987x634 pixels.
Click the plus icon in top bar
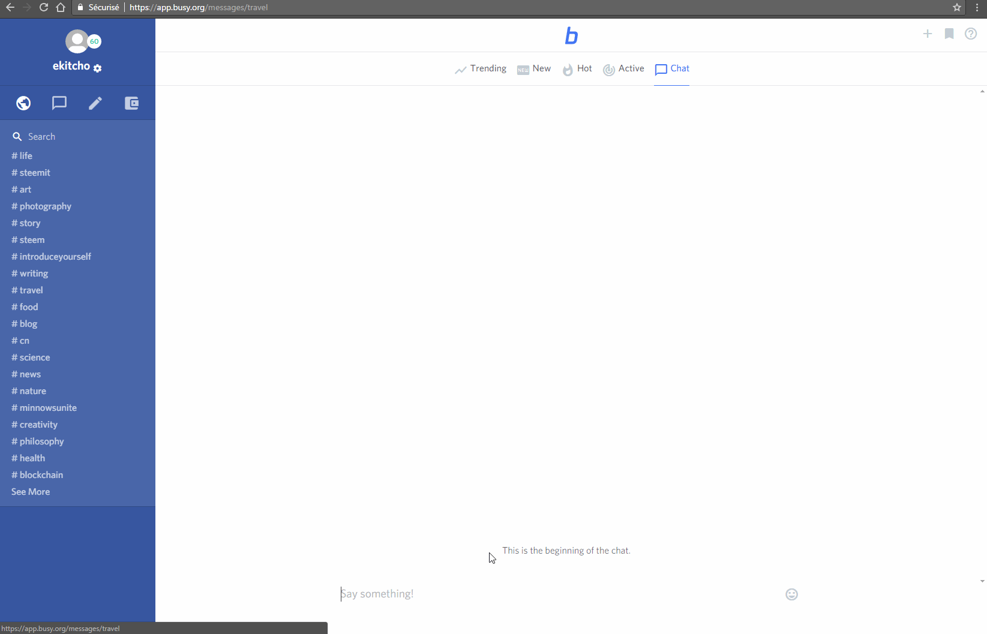[x=928, y=34]
